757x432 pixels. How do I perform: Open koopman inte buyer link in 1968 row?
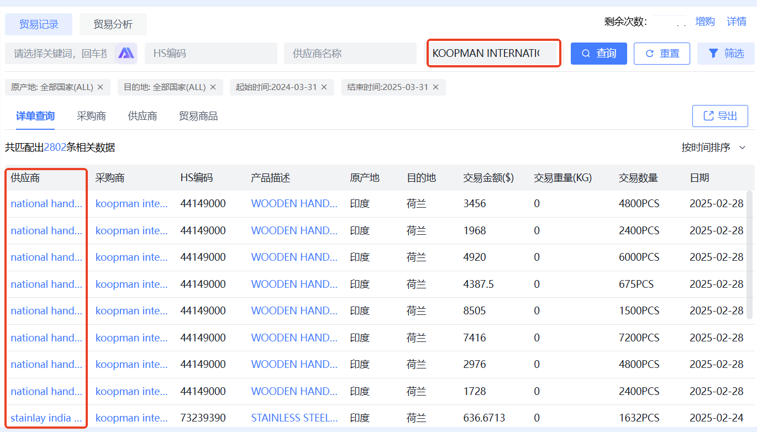pos(132,230)
